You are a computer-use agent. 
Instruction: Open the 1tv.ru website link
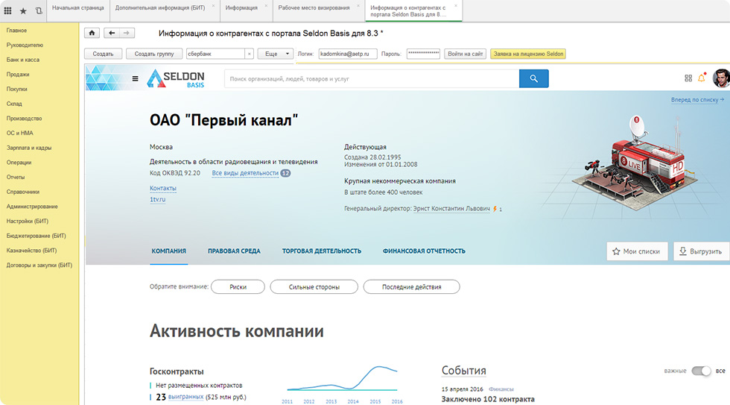[x=157, y=200]
